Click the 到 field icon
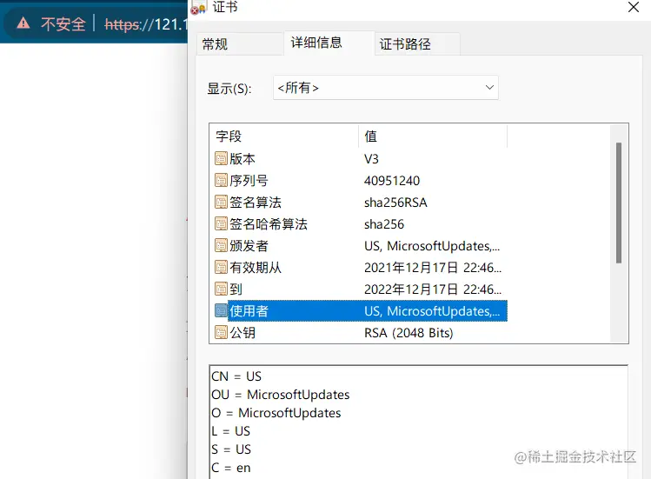Viewport: 651px width, 479px height. [222, 289]
